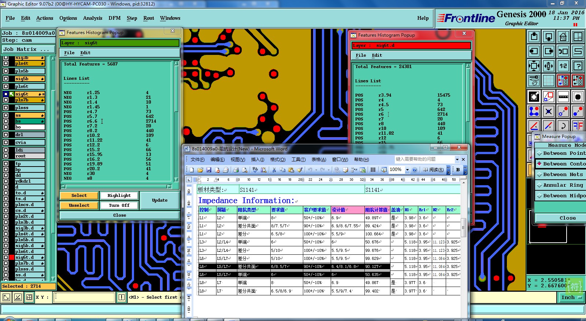586x321 pixels.
Task: Click the Save icon in Word toolbar
Action: [209, 170]
